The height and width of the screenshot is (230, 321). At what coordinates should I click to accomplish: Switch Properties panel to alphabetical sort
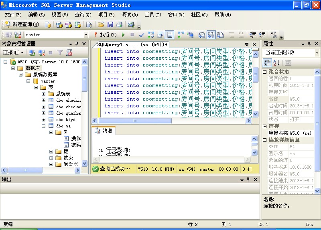tap(276, 63)
